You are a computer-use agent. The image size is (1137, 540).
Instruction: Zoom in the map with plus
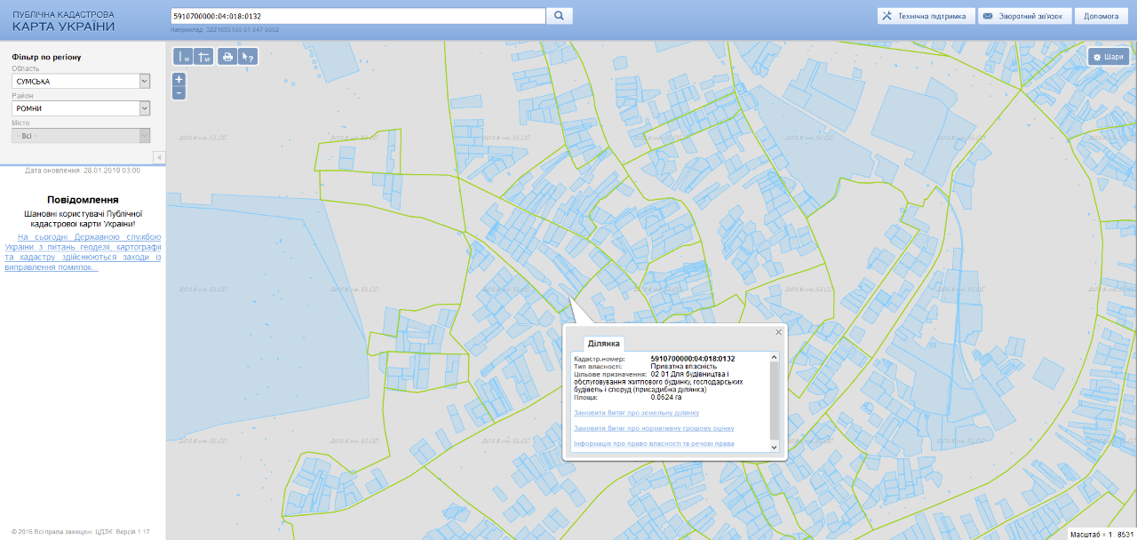tap(179, 79)
